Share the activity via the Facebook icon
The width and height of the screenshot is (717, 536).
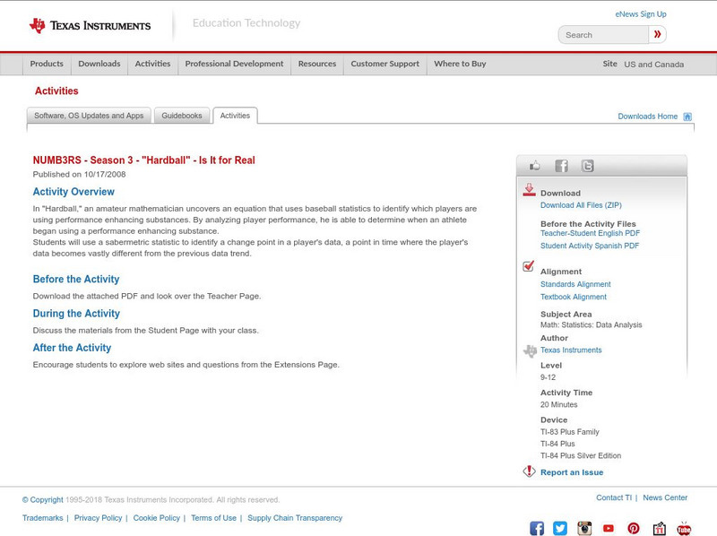561,165
